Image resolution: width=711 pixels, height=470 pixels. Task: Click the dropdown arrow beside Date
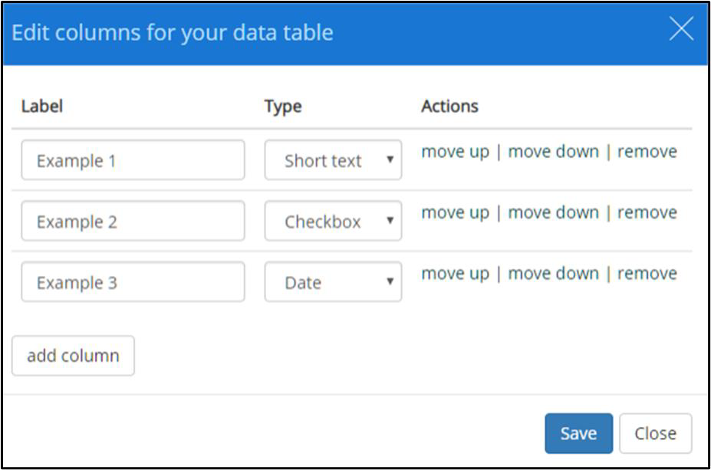(x=390, y=281)
